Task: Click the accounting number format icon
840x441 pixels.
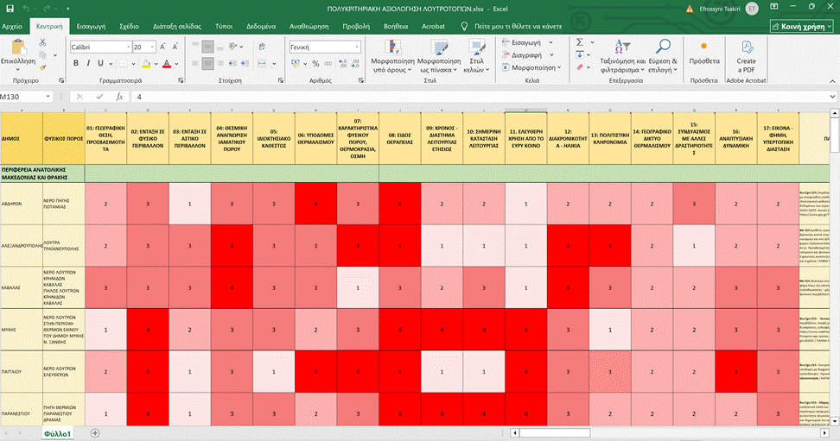Action: (296, 63)
